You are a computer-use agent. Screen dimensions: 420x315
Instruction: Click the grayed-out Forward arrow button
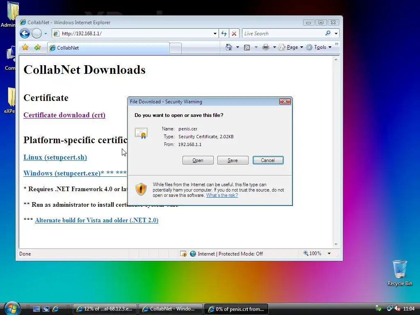click(x=37, y=34)
